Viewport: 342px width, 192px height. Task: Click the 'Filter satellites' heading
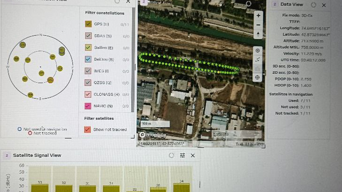click(99, 118)
